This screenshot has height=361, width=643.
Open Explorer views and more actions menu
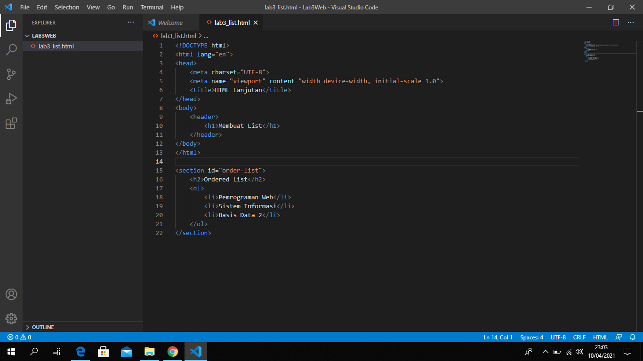tap(131, 22)
